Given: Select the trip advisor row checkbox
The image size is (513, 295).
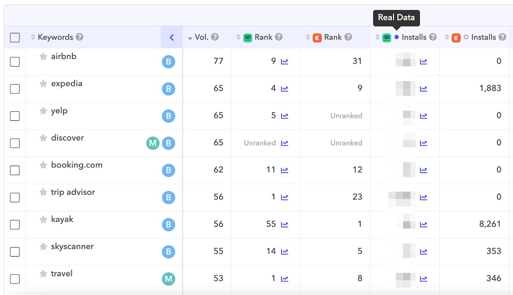Looking at the screenshot, I should (x=15, y=198).
